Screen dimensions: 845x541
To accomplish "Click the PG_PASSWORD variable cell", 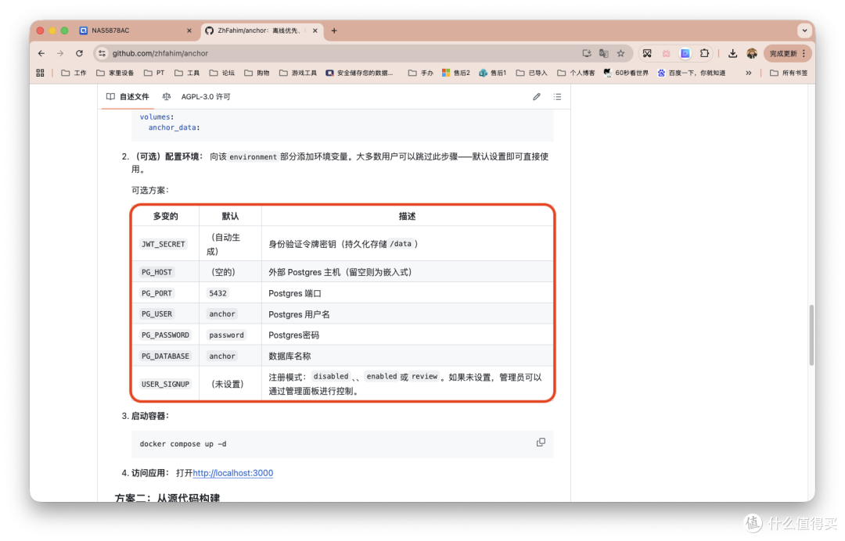I will [165, 335].
